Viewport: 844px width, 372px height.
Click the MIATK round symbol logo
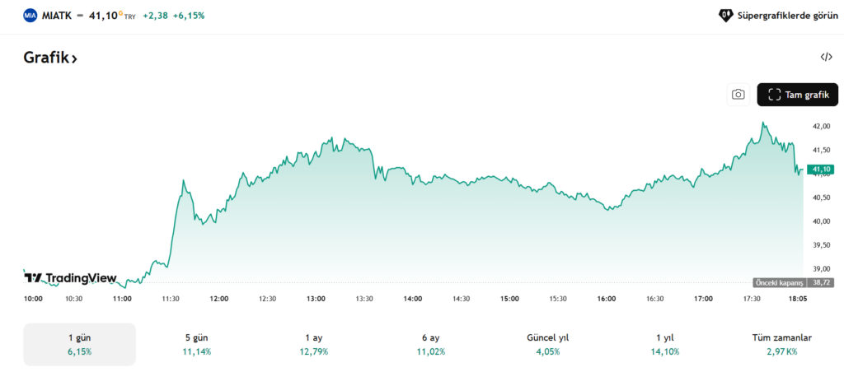click(30, 15)
